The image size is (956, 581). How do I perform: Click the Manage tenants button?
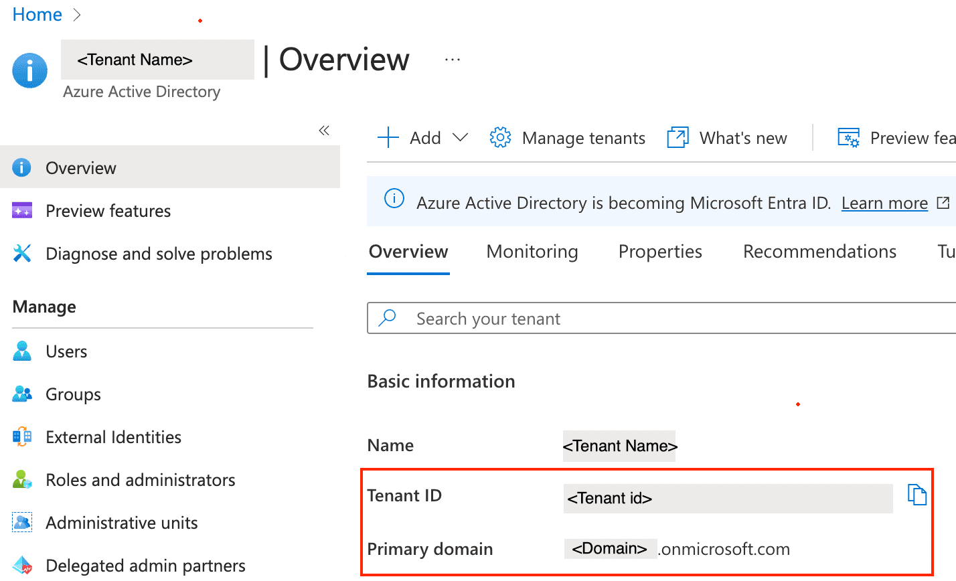(584, 138)
